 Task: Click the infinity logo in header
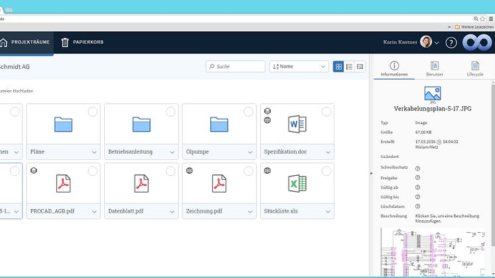[x=477, y=42]
